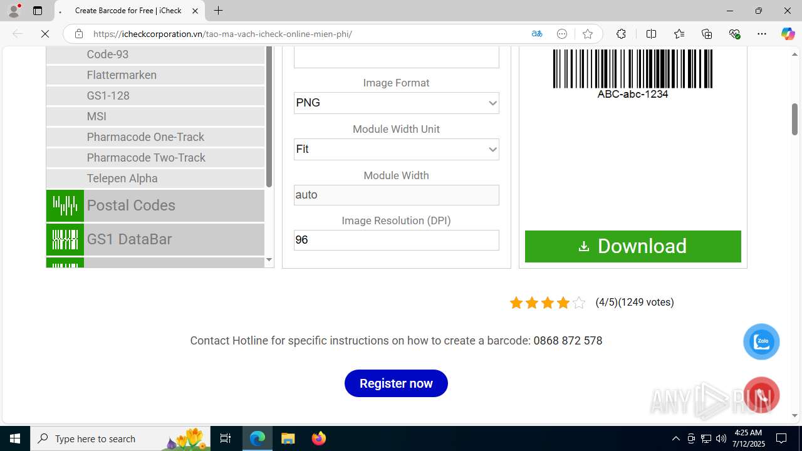Stop page loading button
The height and width of the screenshot is (451, 802).
45,34
